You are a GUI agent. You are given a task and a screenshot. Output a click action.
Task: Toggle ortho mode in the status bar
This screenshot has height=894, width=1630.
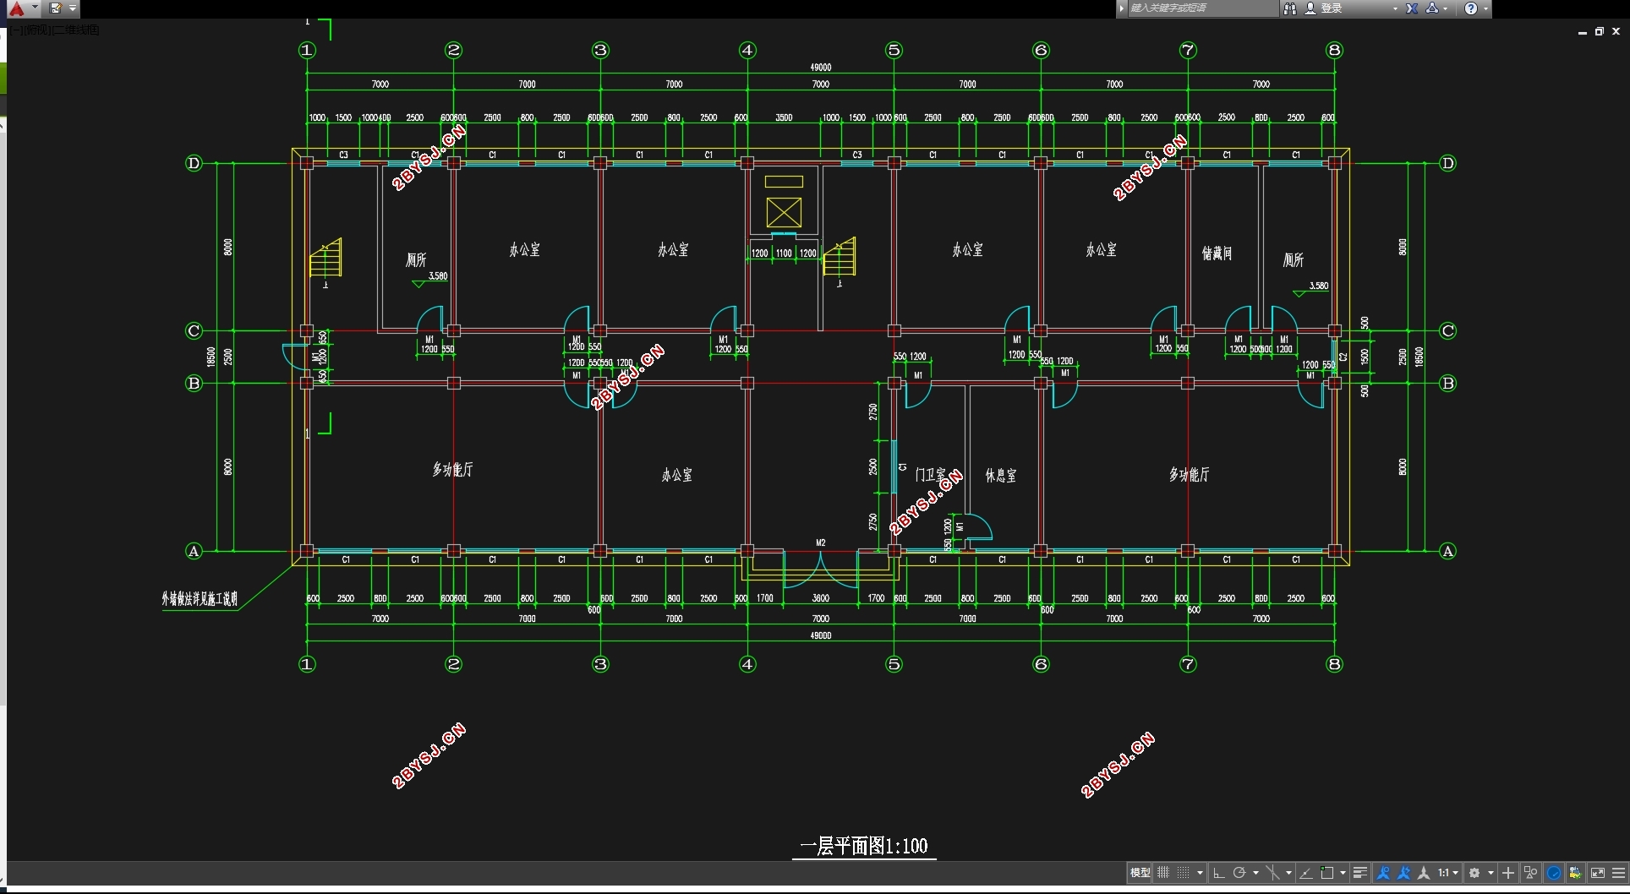pos(1219,873)
